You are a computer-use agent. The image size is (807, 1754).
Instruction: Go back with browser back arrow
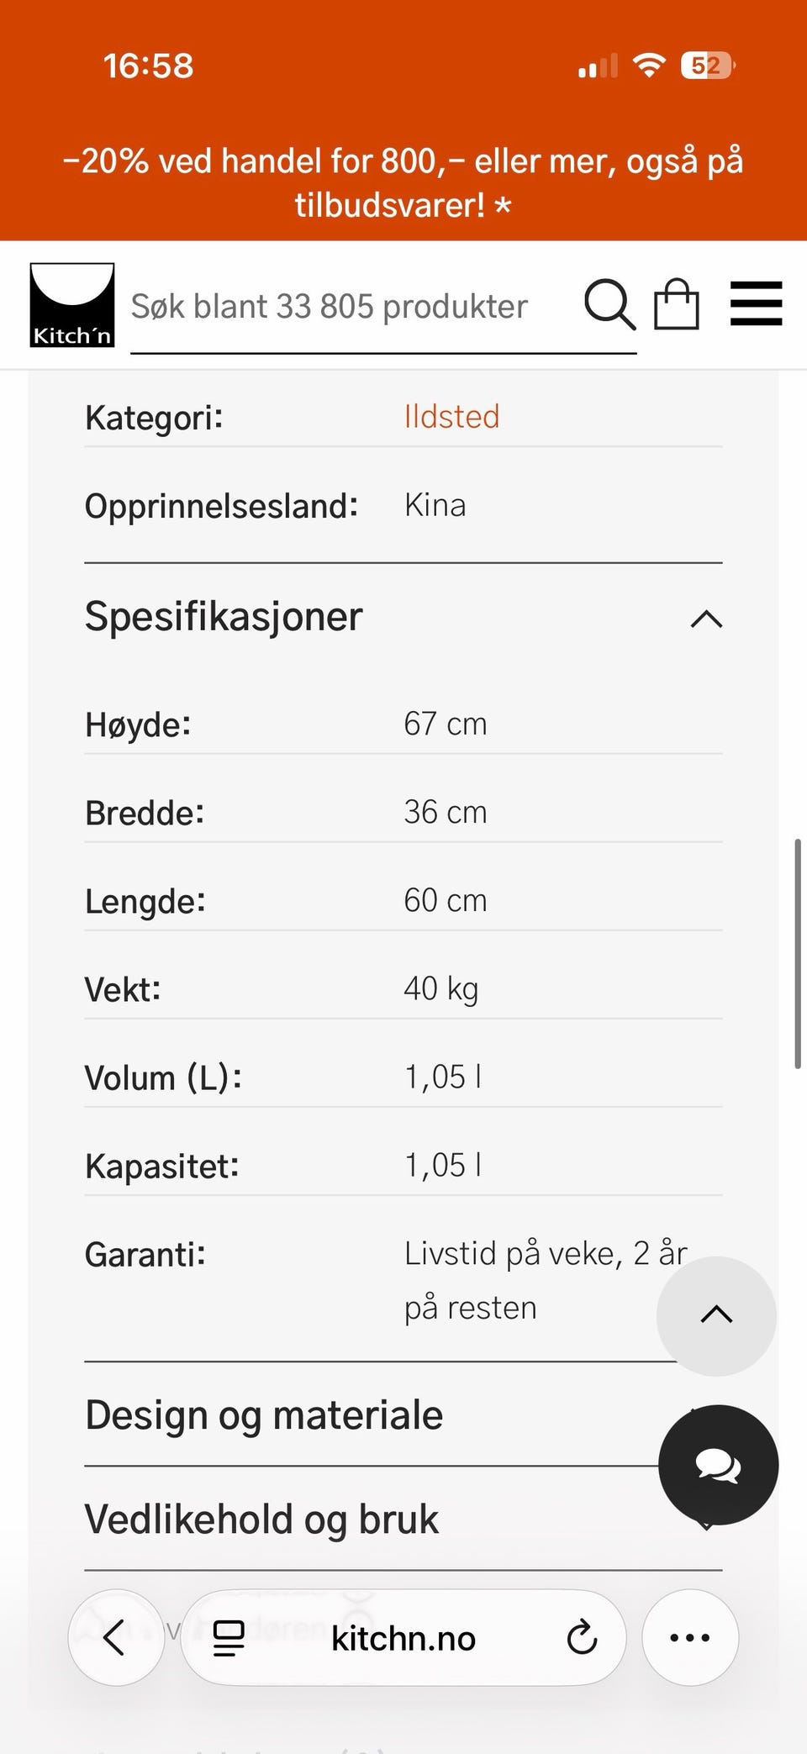[116, 1637]
